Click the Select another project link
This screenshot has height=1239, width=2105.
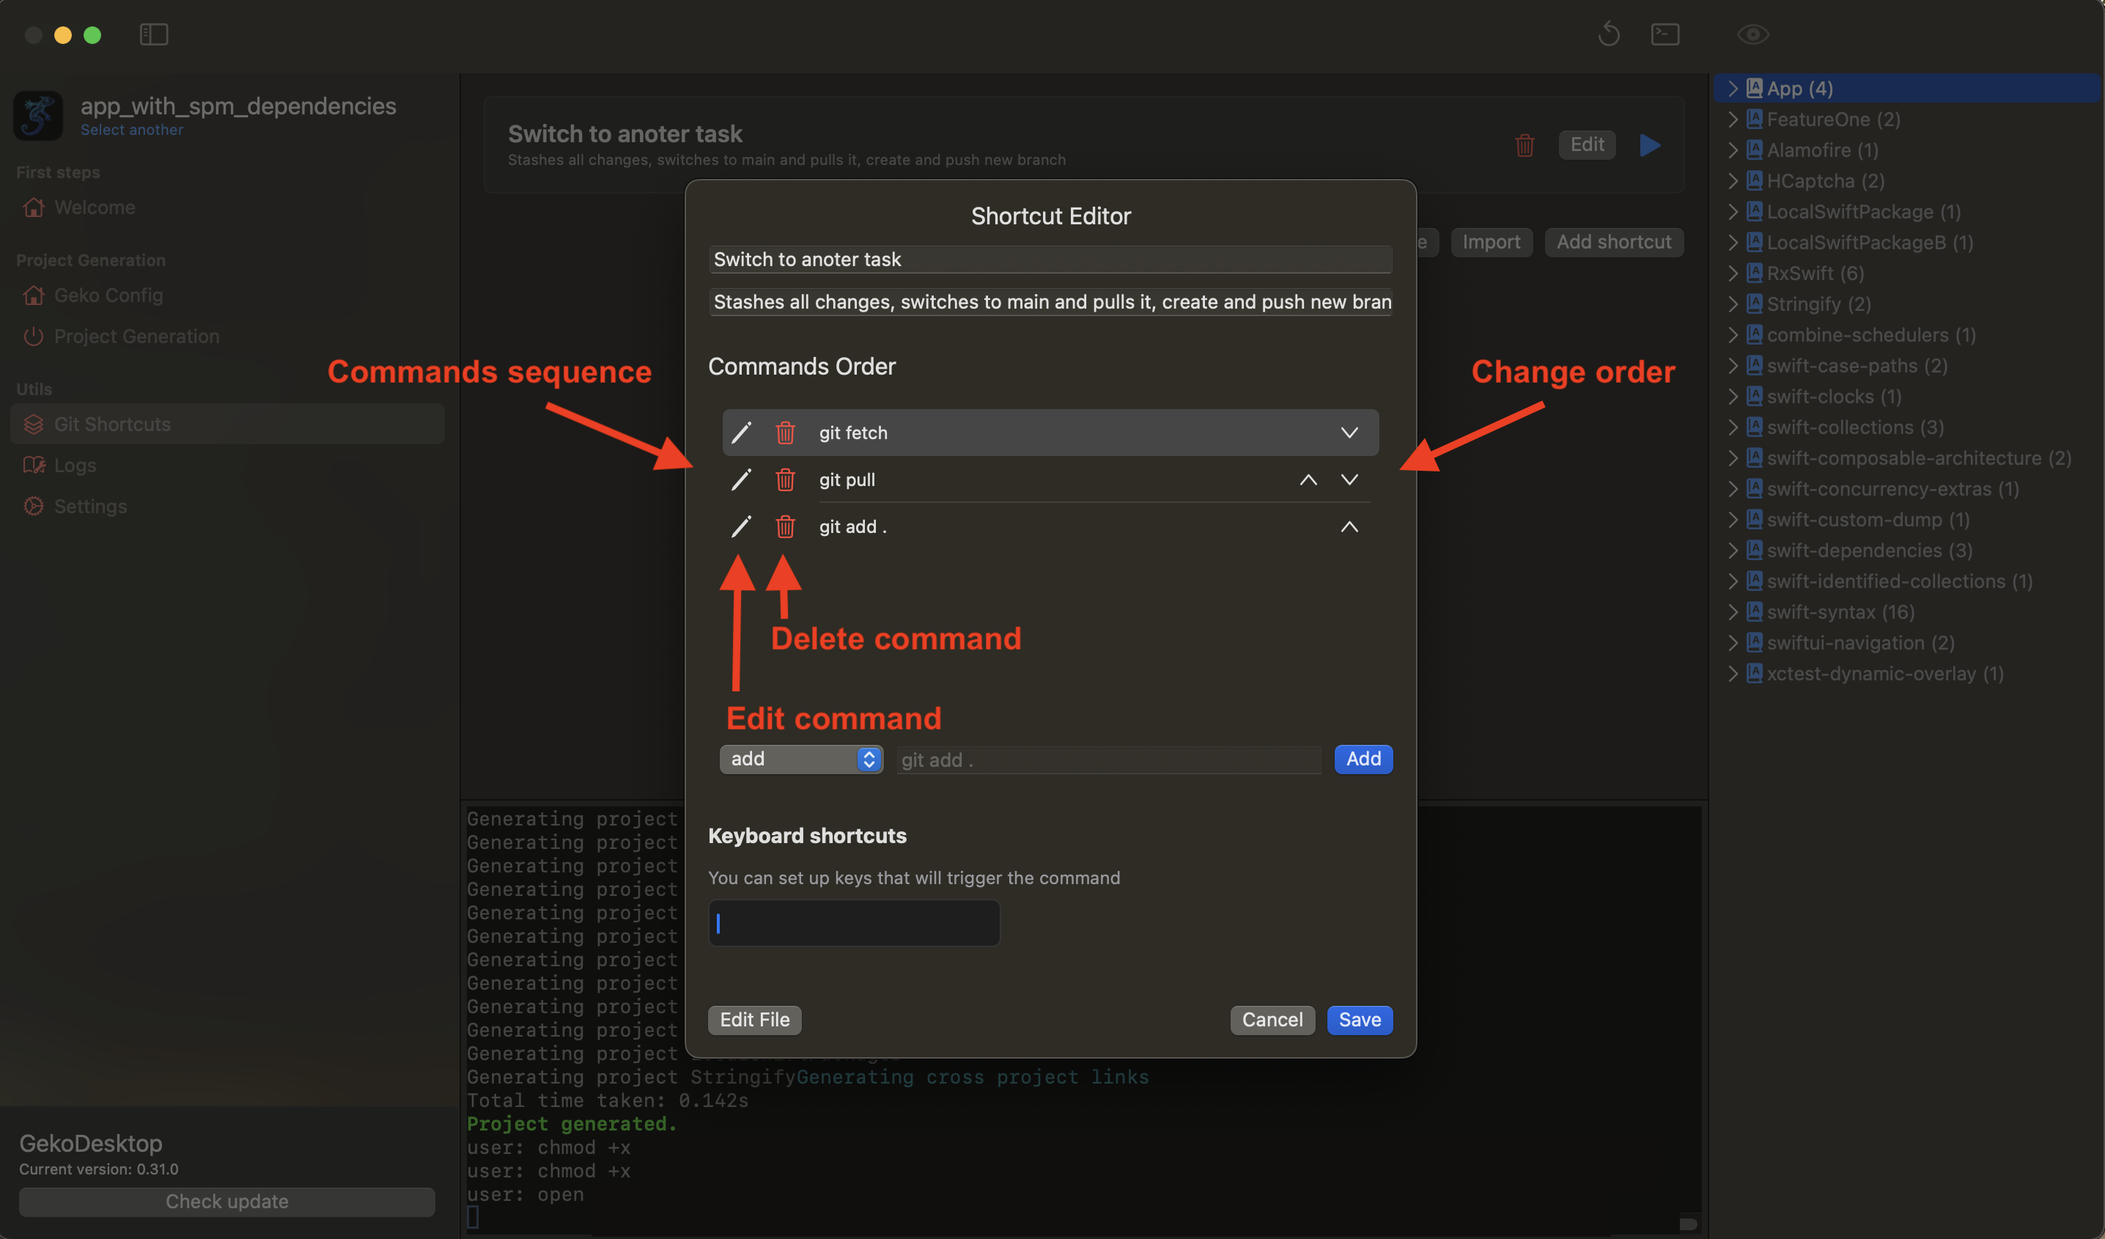[x=132, y=130]
